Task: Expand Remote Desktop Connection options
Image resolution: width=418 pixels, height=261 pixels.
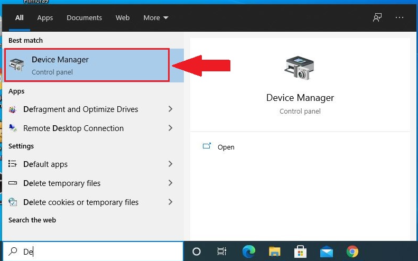Action: [170, 128]
